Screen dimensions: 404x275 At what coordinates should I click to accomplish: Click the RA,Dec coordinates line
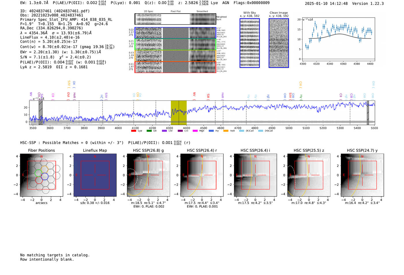(51, 28)
